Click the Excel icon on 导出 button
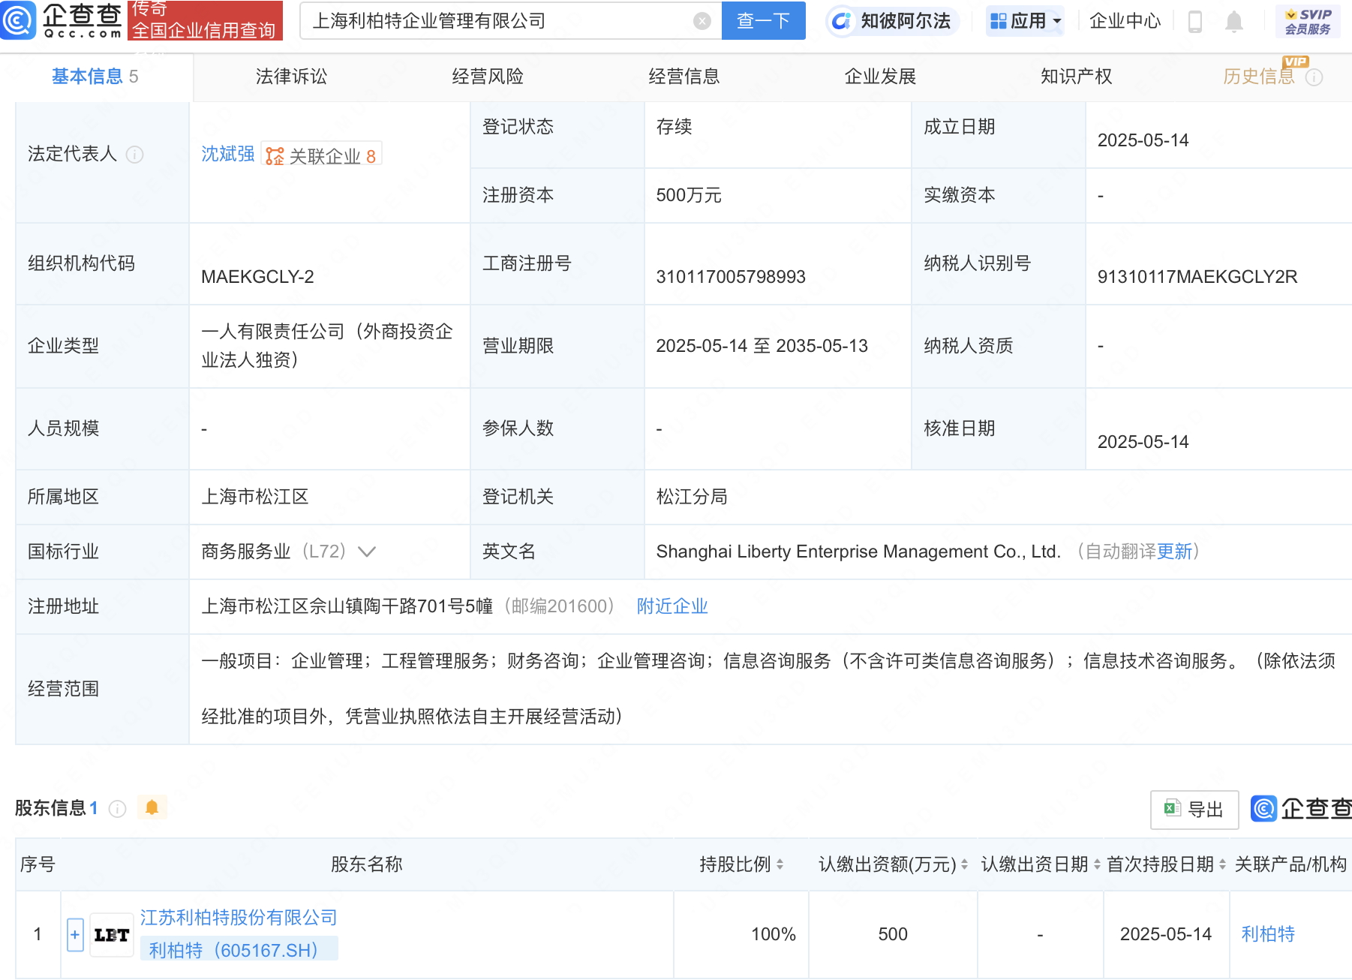 [x=1171, y=808]
